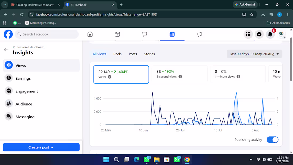The width and height of the screenshot is (293, 165).
Task: Open the notifications bell icon
Action: [x=270, y=34]
